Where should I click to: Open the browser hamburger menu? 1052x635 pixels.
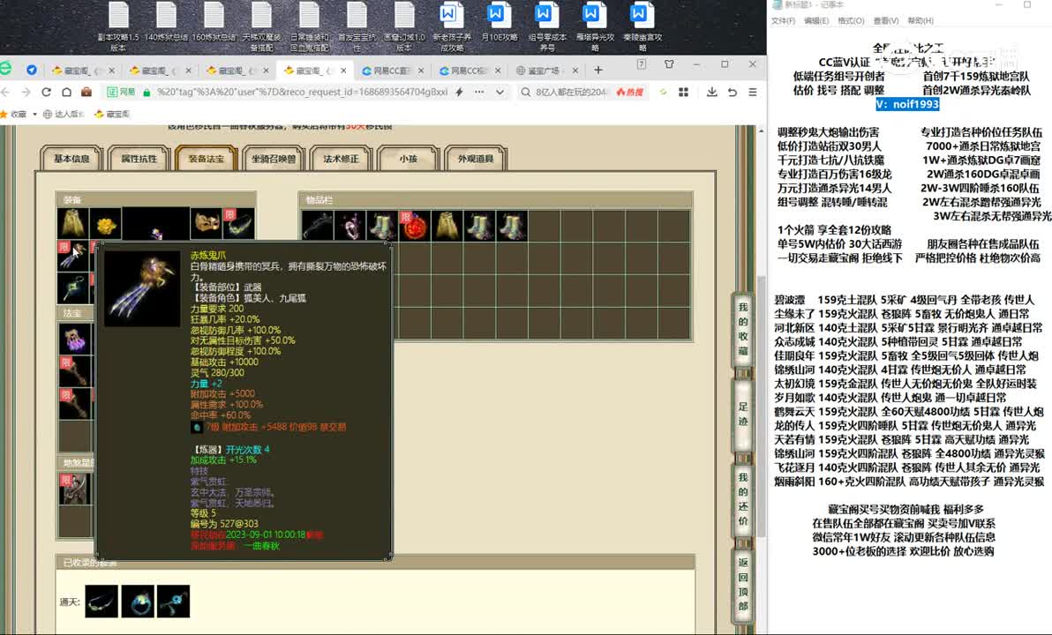pyautogui.click(x=755, y=92)
